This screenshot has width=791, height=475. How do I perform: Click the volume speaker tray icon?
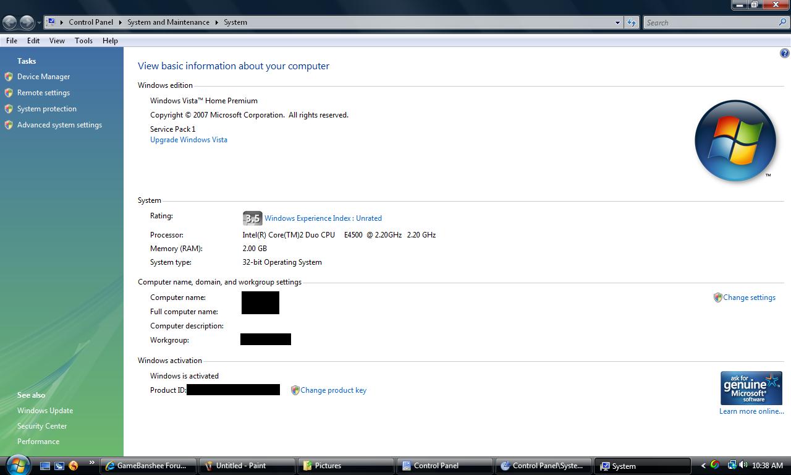click(743, 465)
